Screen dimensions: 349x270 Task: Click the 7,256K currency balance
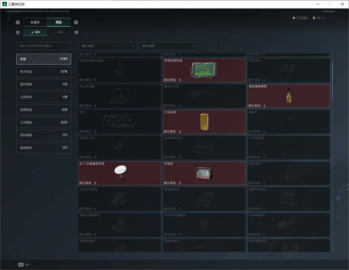302,18
